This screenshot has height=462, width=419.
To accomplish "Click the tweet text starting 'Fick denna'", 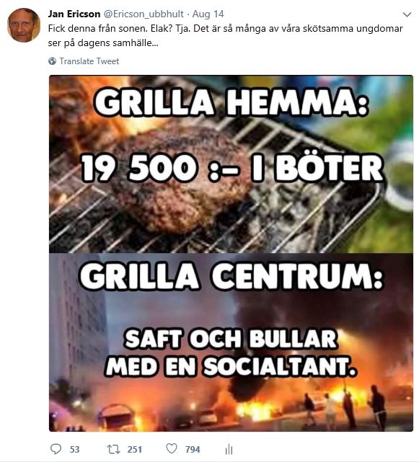I will (225, 35).
